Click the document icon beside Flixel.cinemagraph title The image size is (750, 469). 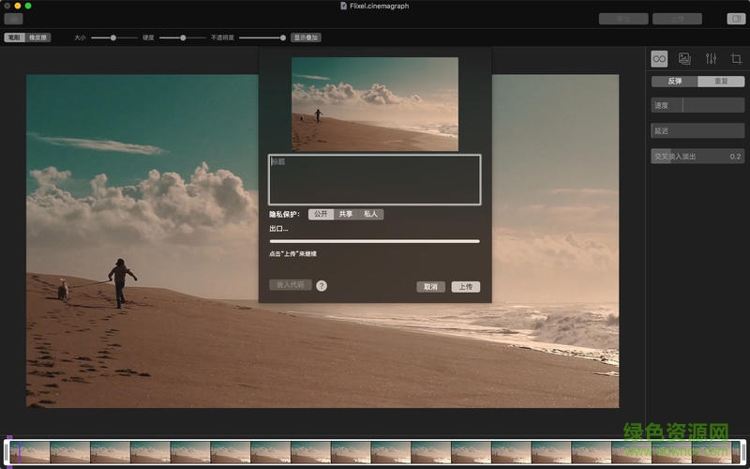click(343, 6)
